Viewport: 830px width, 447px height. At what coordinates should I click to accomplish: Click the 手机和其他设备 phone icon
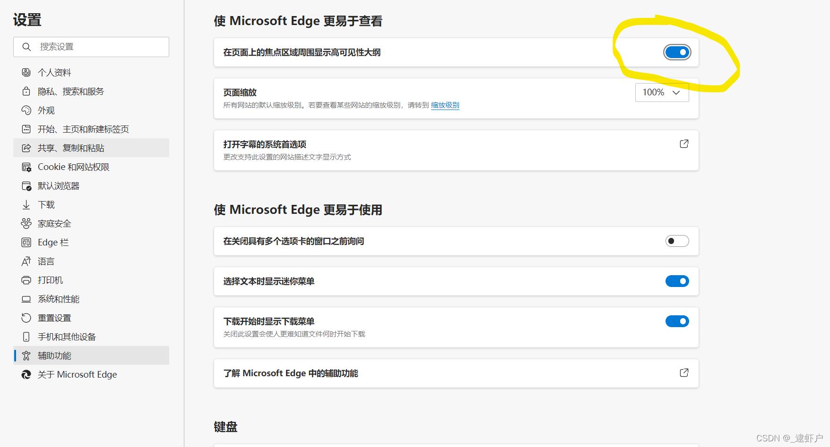pyautogui.click(x=26, y=337)
